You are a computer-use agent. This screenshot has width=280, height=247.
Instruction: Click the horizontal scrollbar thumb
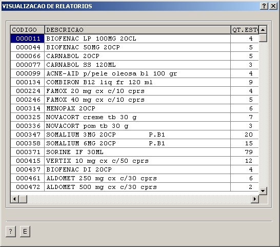23,199
